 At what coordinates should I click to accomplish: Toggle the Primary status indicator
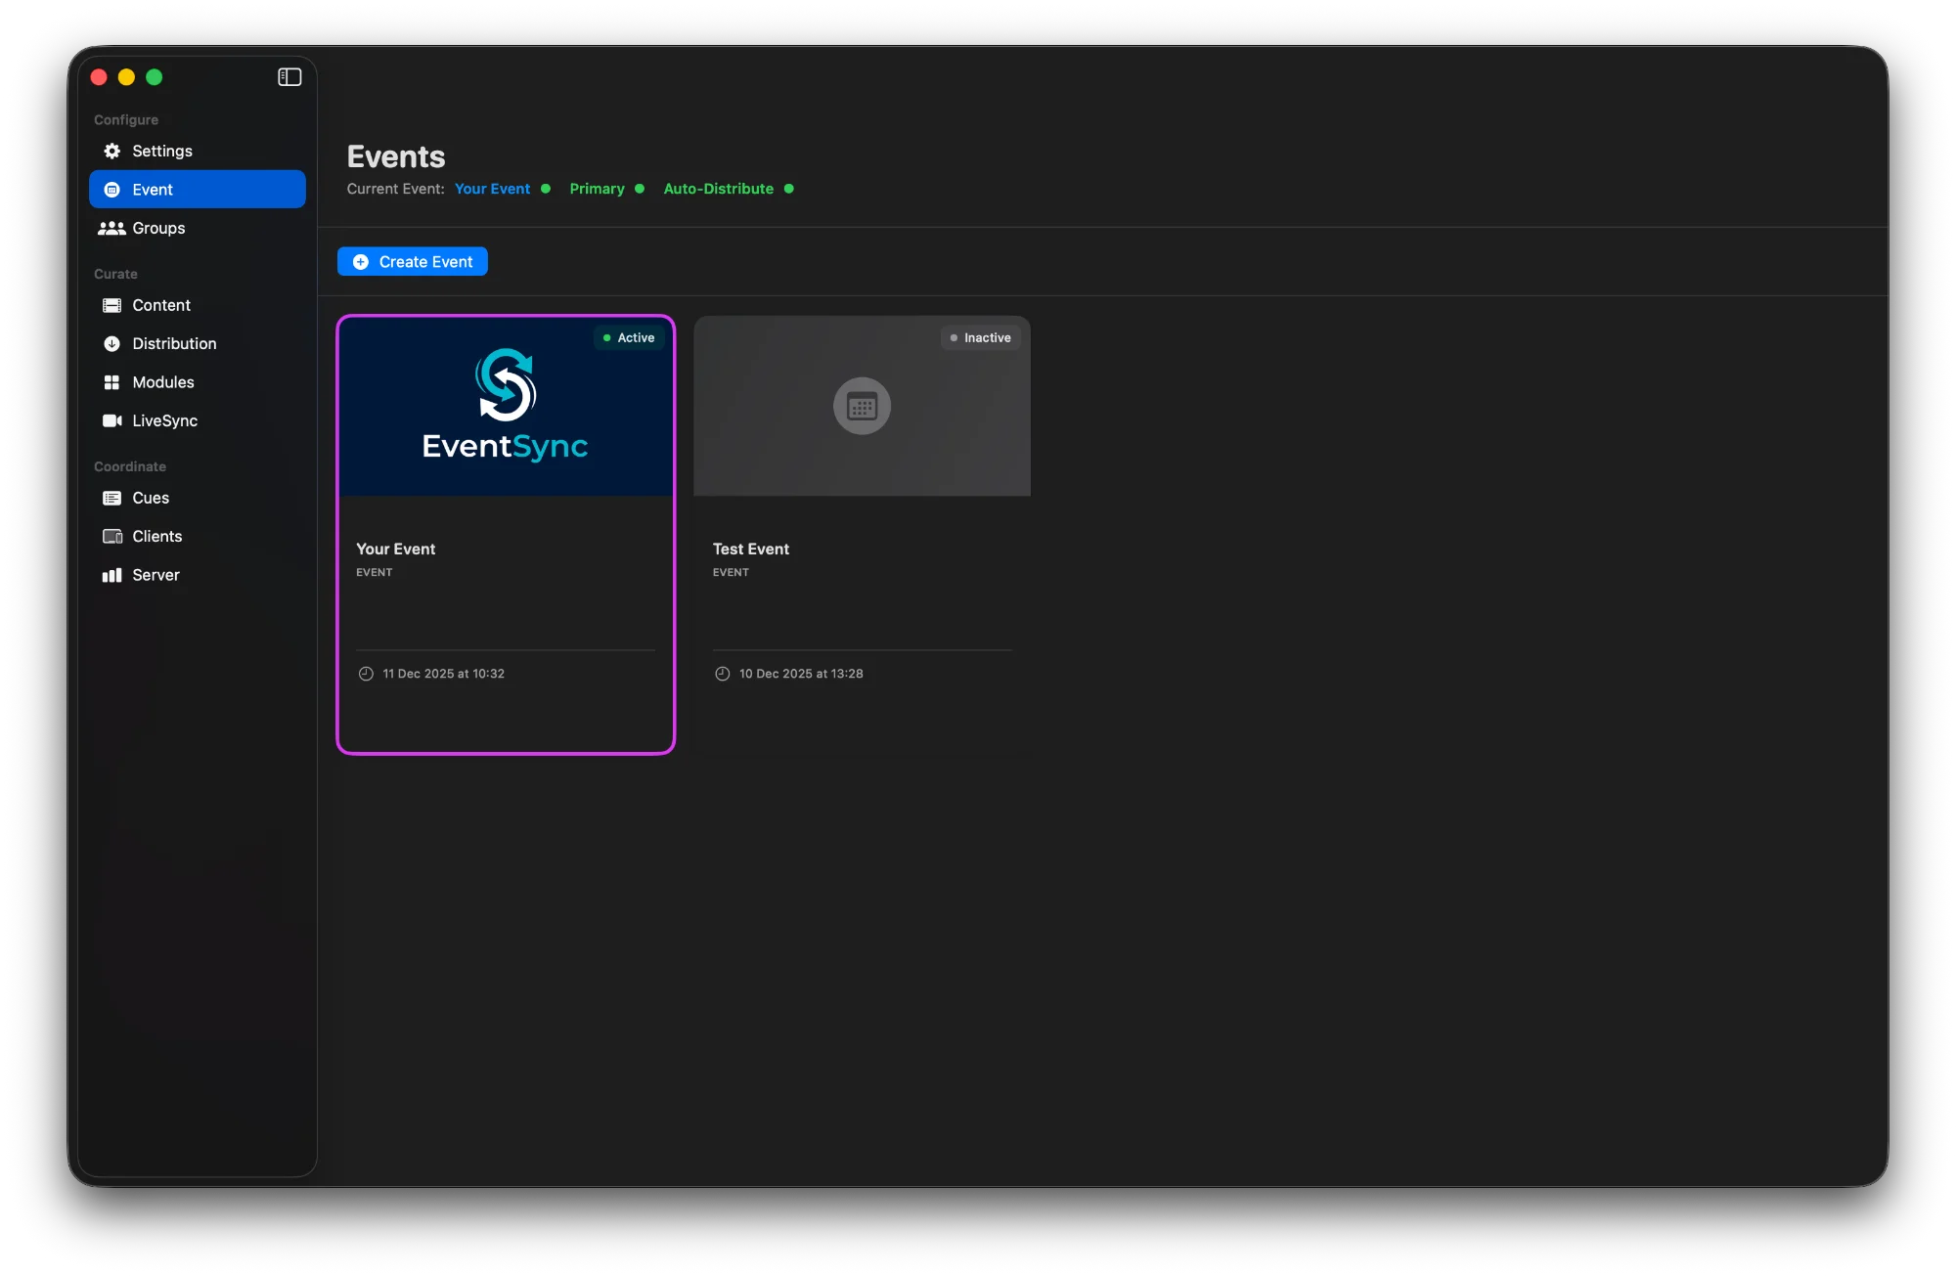coord(606,189)
